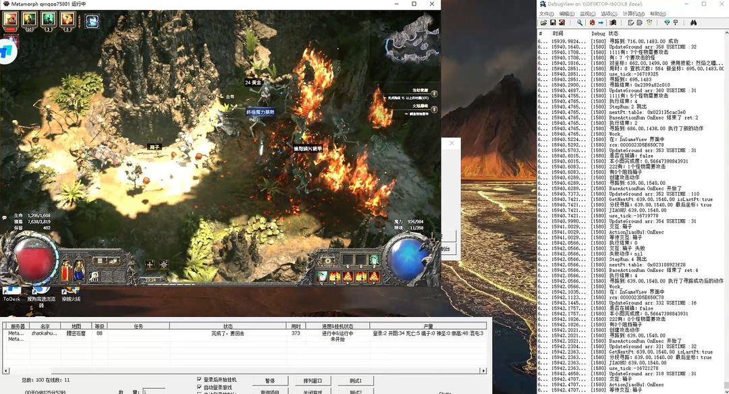Click the 进行中&运行中 progress cell

coord(337,333)
